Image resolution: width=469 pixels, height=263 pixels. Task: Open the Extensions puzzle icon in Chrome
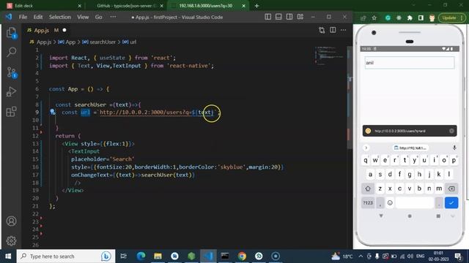click(410, 18)
